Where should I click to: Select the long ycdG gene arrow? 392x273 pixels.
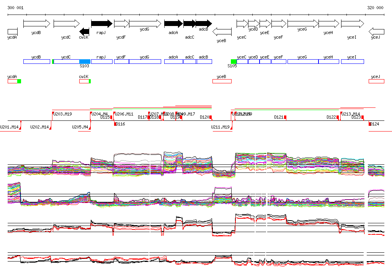[145, 24]
